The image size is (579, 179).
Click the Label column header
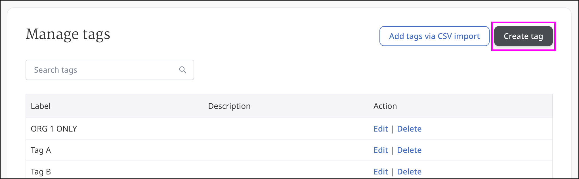click(x=41, y=106)
